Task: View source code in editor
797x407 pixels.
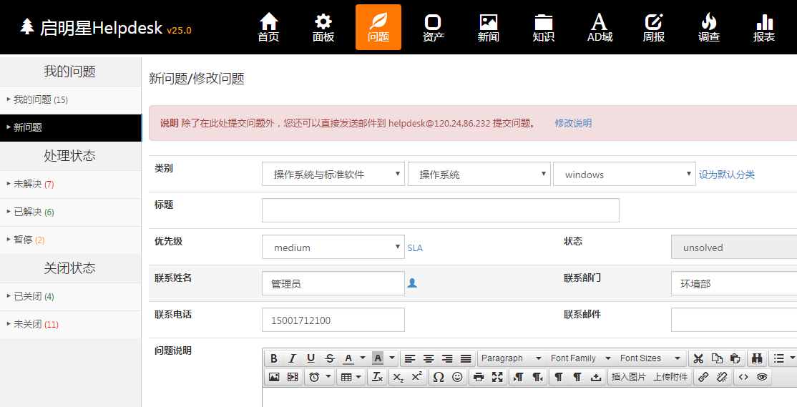Action: click(x=743, y=377)
